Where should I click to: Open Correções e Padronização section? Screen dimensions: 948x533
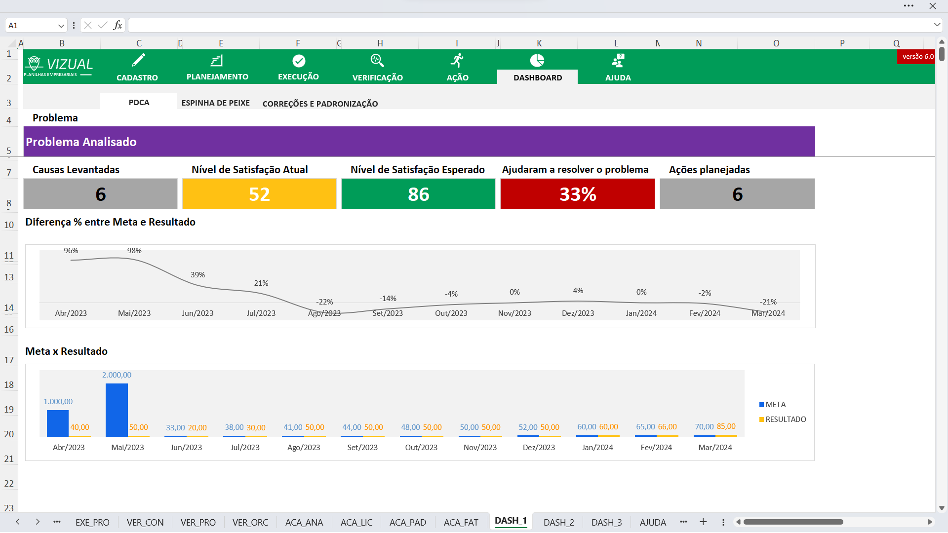pyautogui.click(x=320, y=104)
